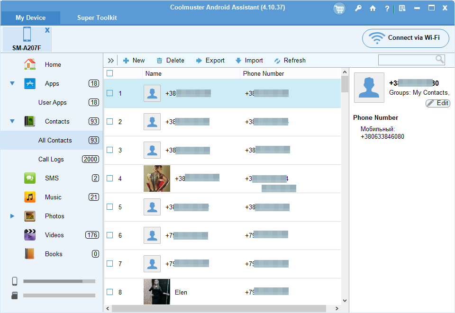This screenshot has width=455, height=313.
Task: Click the feedback notes icon in title bar
Action: coord(402,8)
